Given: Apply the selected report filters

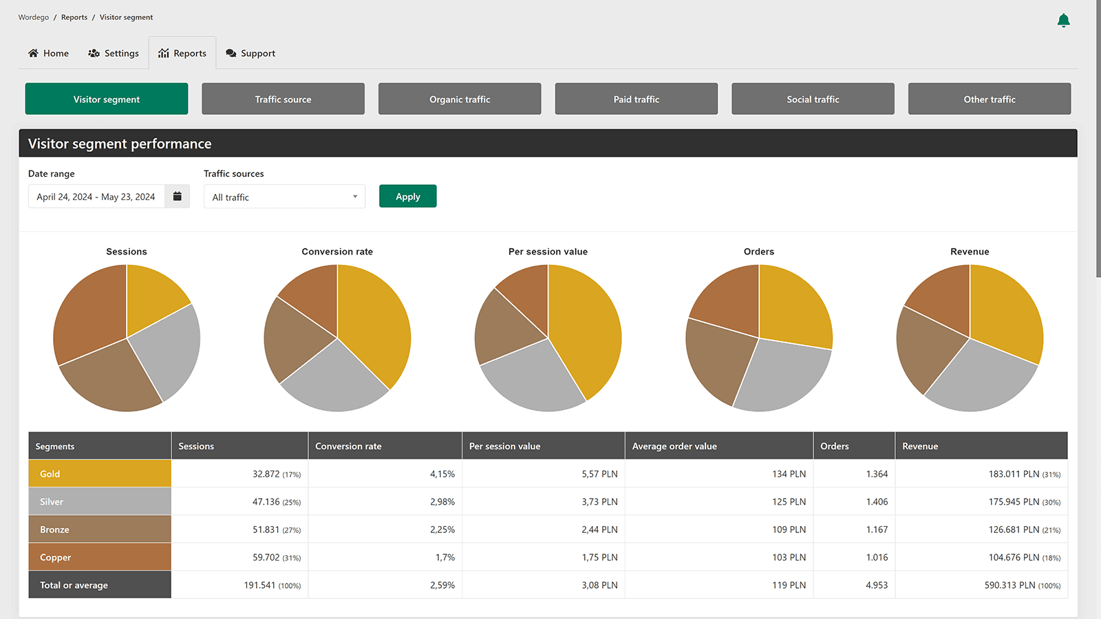Looking at the screenshot, I should coord(407,196).
